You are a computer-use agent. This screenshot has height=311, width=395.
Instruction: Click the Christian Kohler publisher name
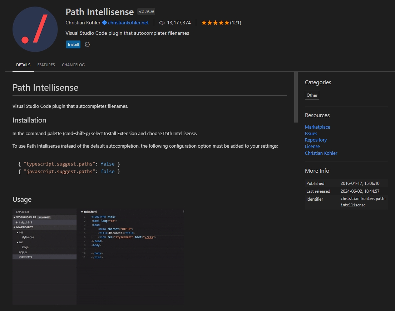[x=83, y=23]
